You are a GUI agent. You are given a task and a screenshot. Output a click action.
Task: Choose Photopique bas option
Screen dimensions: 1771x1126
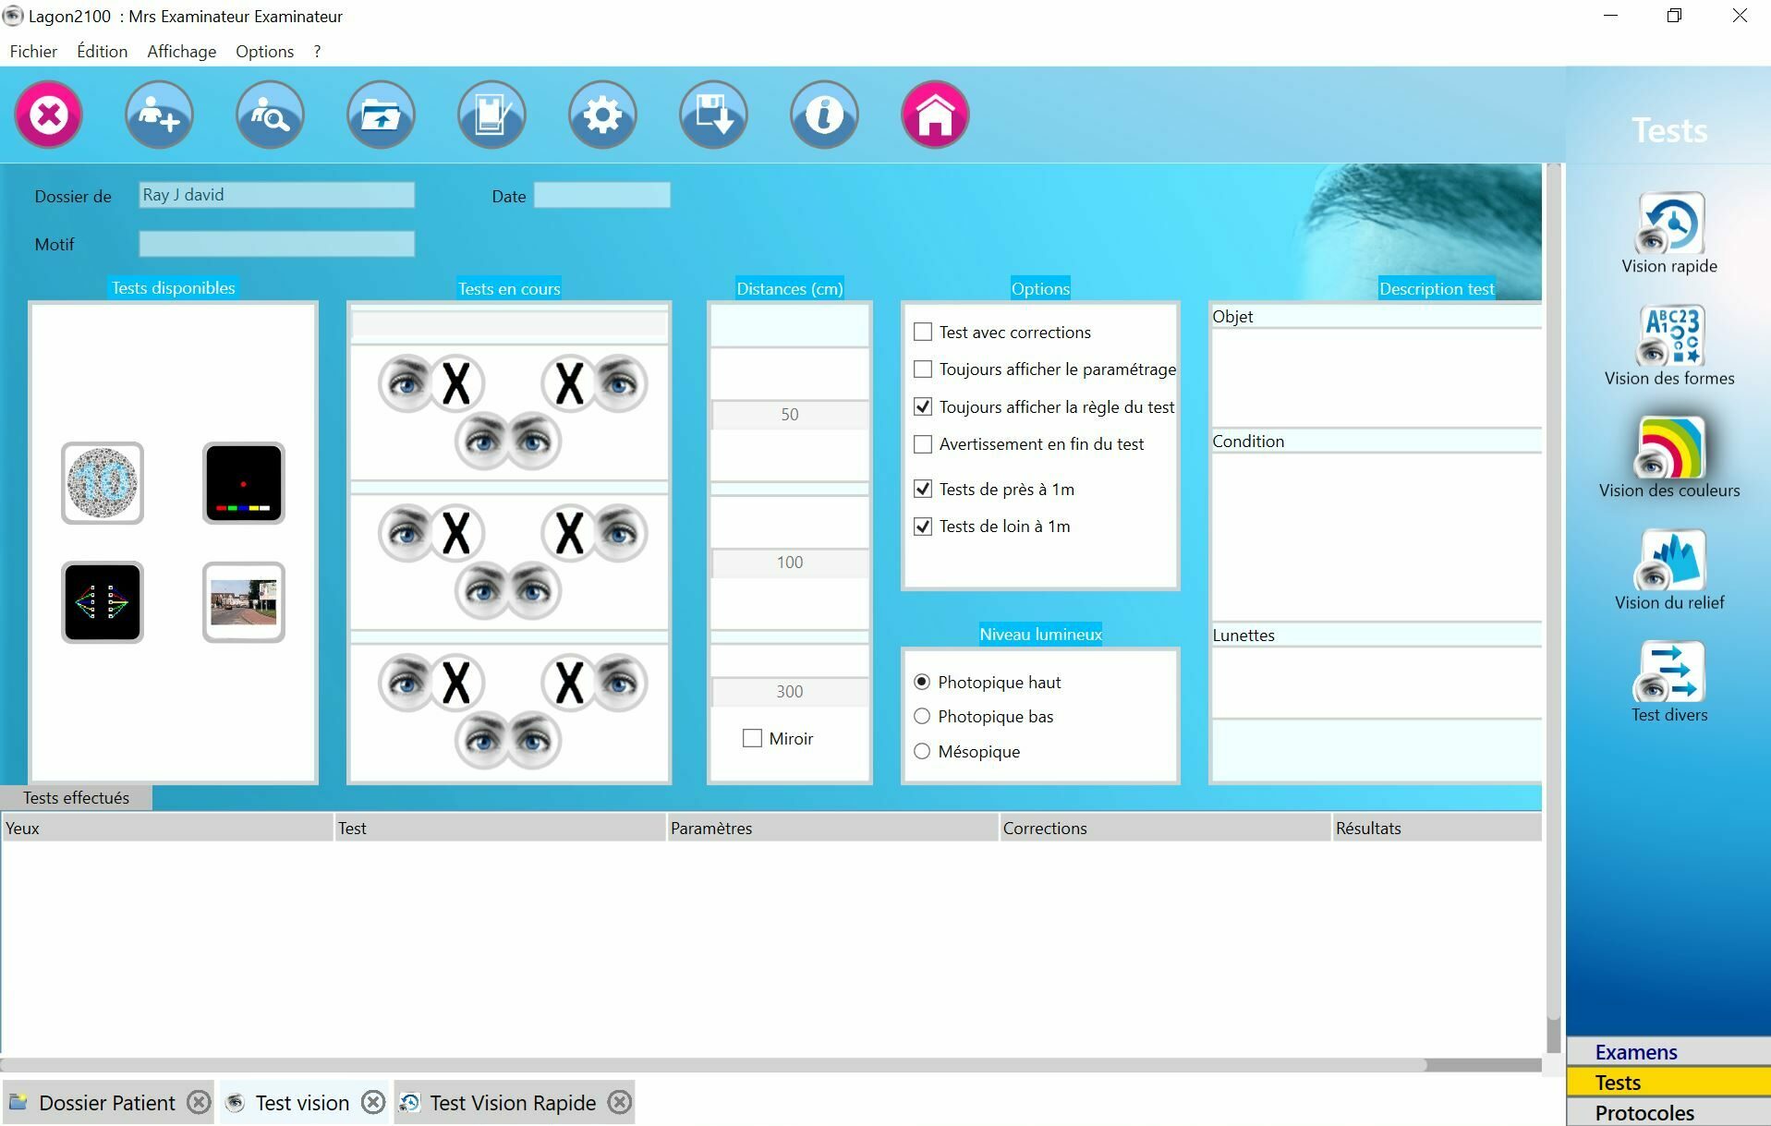922,717
